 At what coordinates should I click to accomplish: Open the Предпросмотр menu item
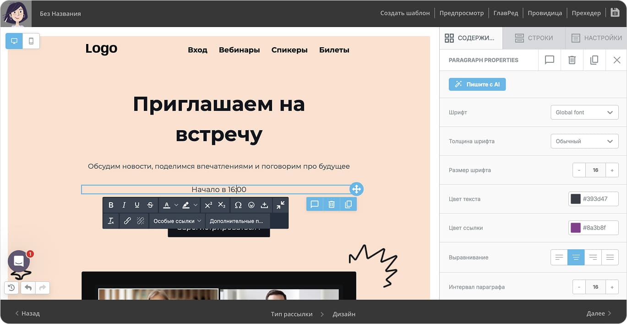coord(462,13)
